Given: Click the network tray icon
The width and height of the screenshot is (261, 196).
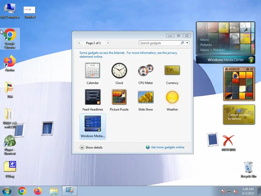Looking at the screenshot, I should coord(229,191).
